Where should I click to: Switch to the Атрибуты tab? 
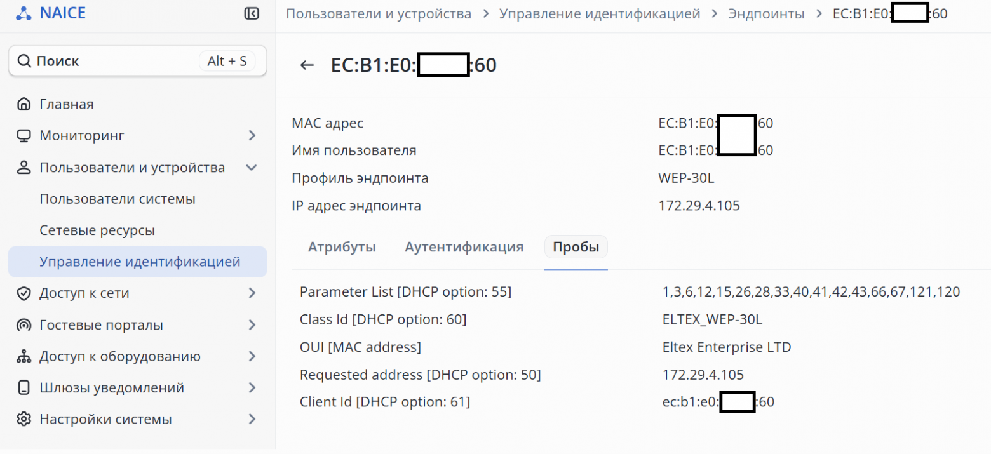point(342,247)
